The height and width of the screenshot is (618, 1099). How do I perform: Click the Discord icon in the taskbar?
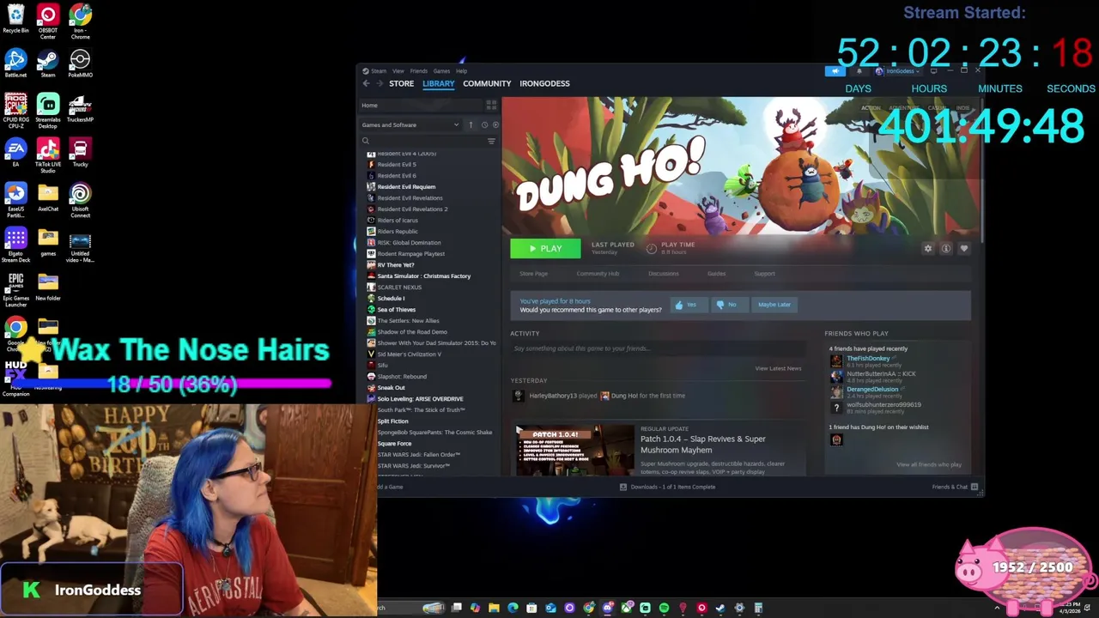point(607,608)
